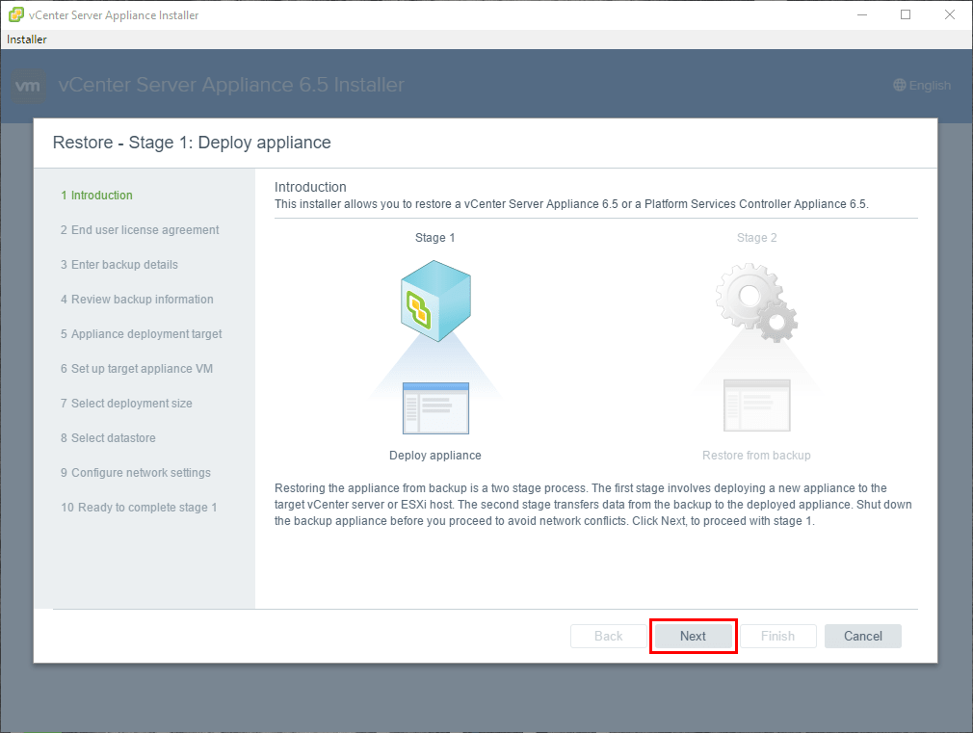Viewport: 973px width, 733px height.
Task: Click the Introduction heading in the content pane
Action: pyautogui.click(x=310, y=187)
